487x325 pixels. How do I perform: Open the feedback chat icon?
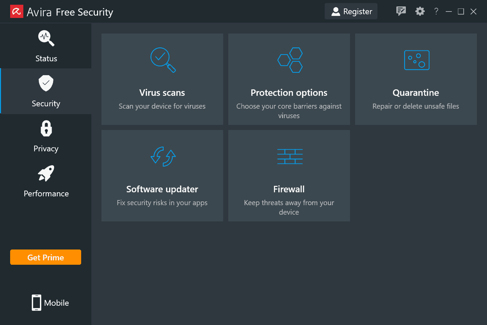click(x=401, y=12)
